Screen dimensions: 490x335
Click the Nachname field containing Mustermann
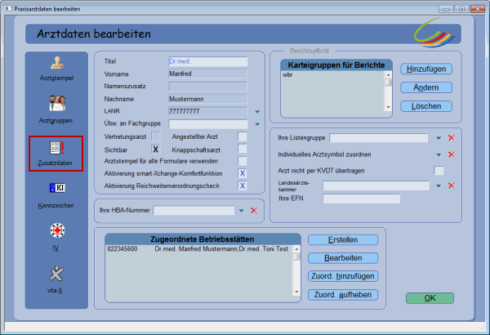click(208, 99)
